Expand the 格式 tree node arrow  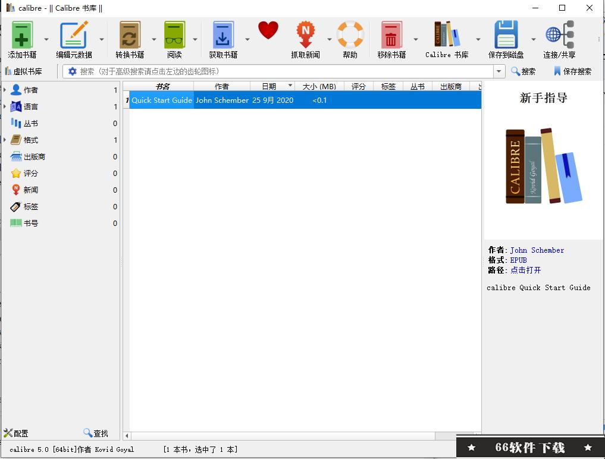(5, 140)
